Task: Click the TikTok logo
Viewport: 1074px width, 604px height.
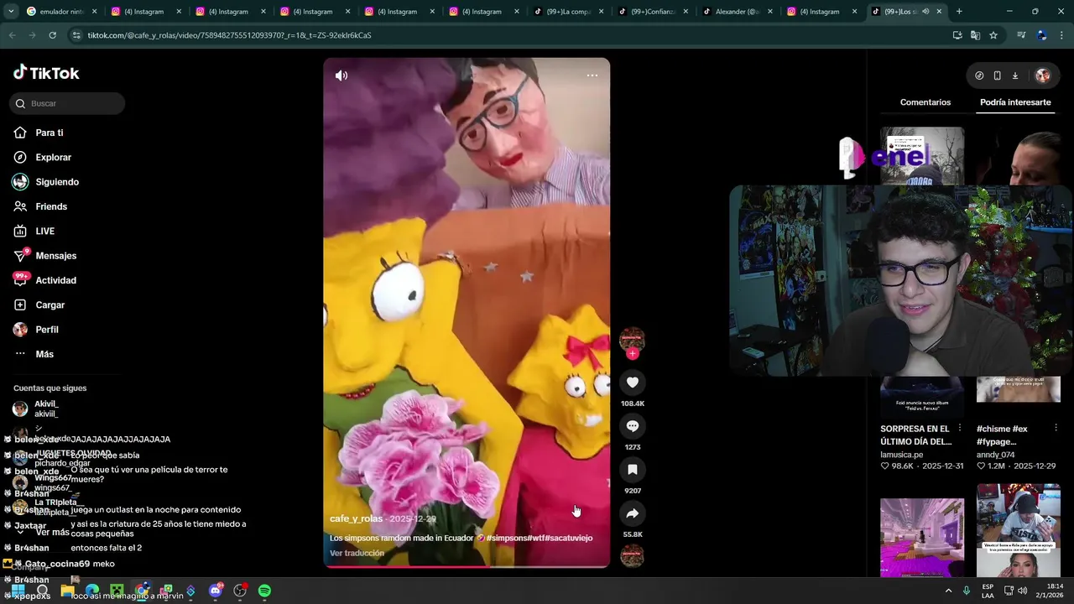Action: point(46,73)
